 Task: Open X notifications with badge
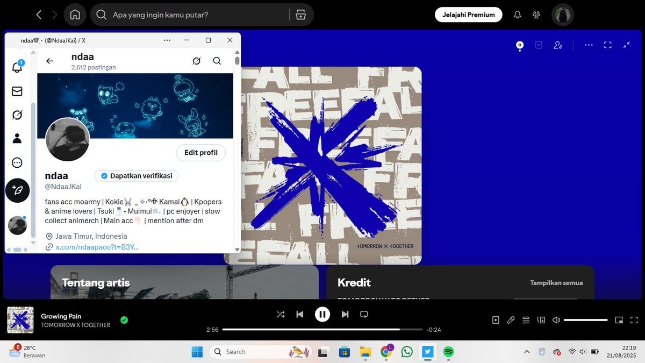coord(17,67)
